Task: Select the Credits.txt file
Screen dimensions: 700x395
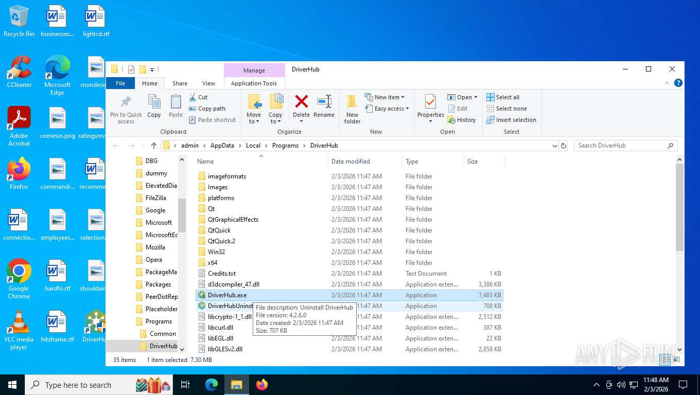Action: tap(222, 274)
